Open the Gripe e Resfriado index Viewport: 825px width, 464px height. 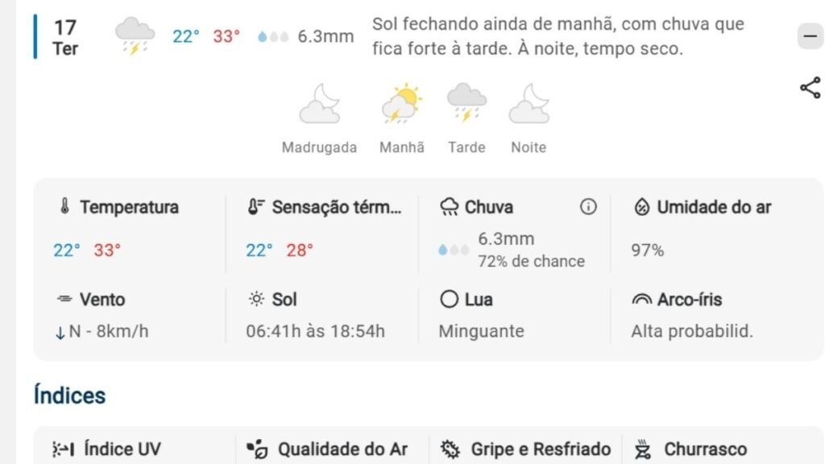tap(525, 449)
